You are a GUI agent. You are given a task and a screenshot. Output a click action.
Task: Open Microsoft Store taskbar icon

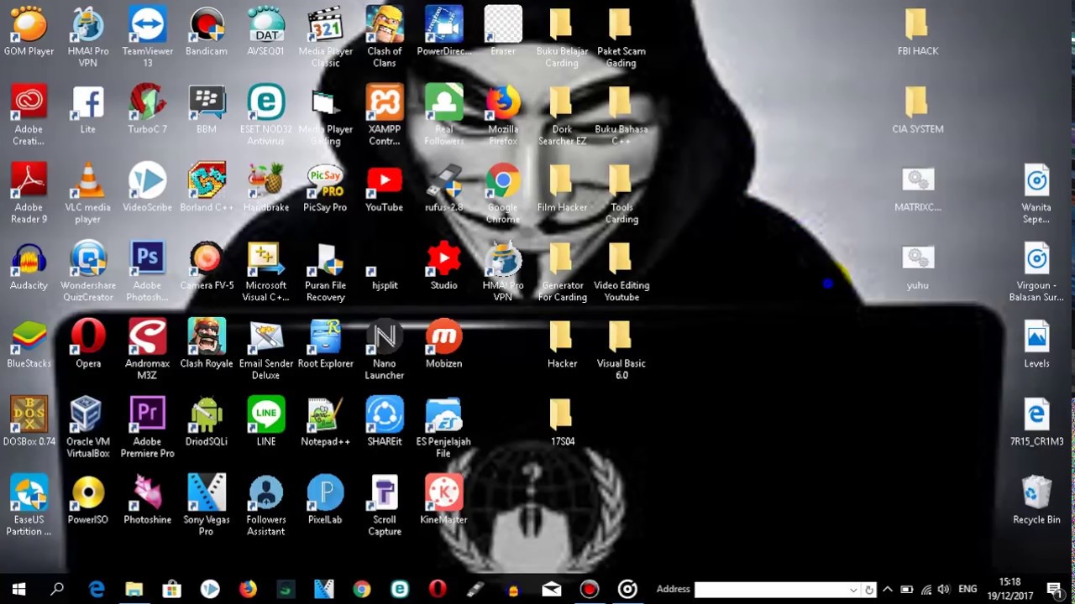[172, 589]
